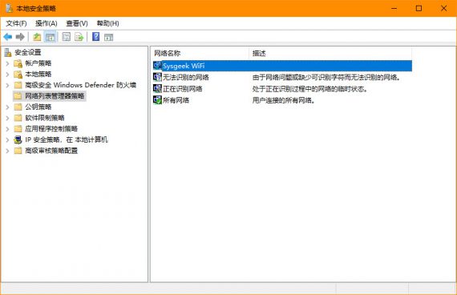
Task: Click the 安全设置 root node icon
Action: [8, 52]
